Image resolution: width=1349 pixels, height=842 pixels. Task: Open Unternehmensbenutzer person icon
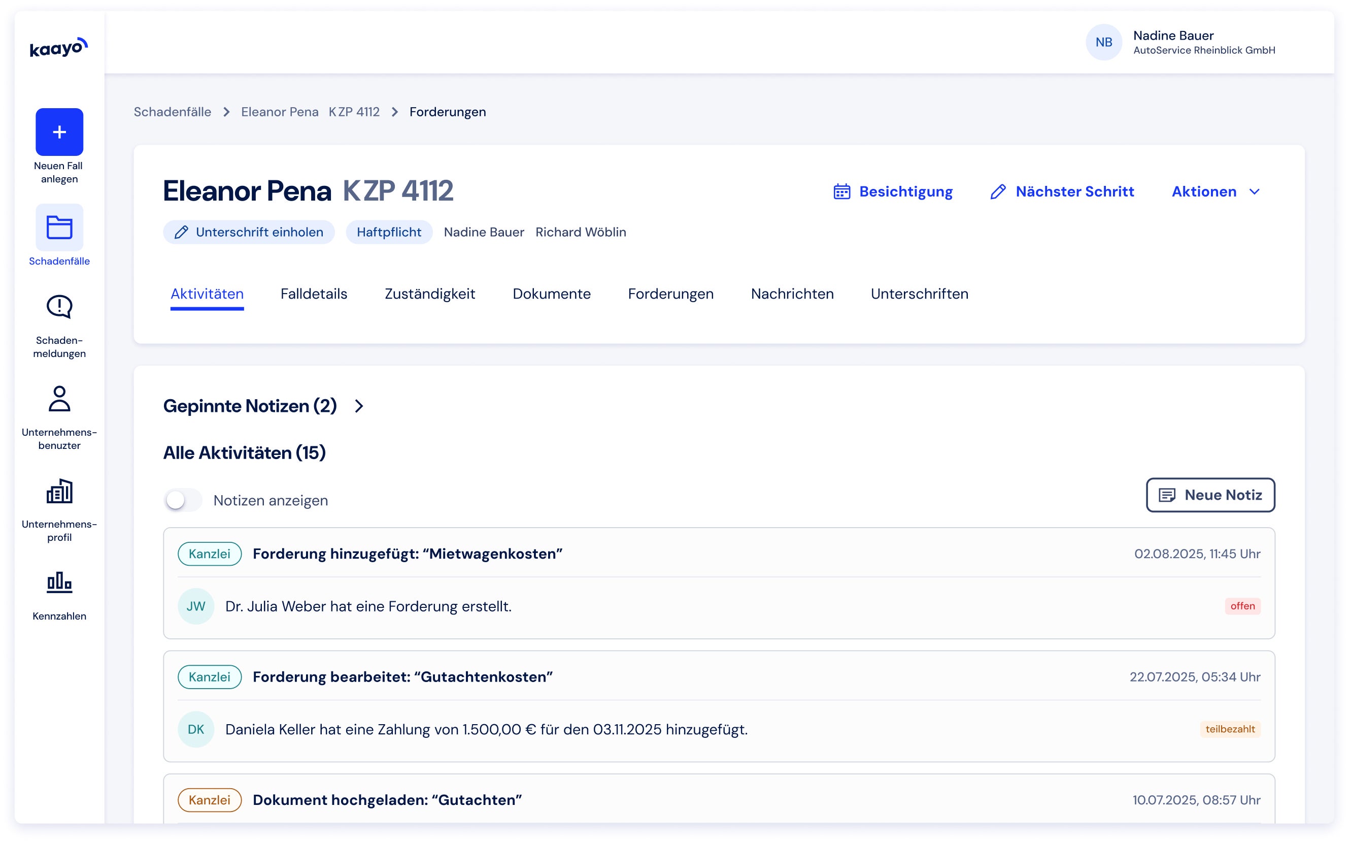tap(59, 399)
